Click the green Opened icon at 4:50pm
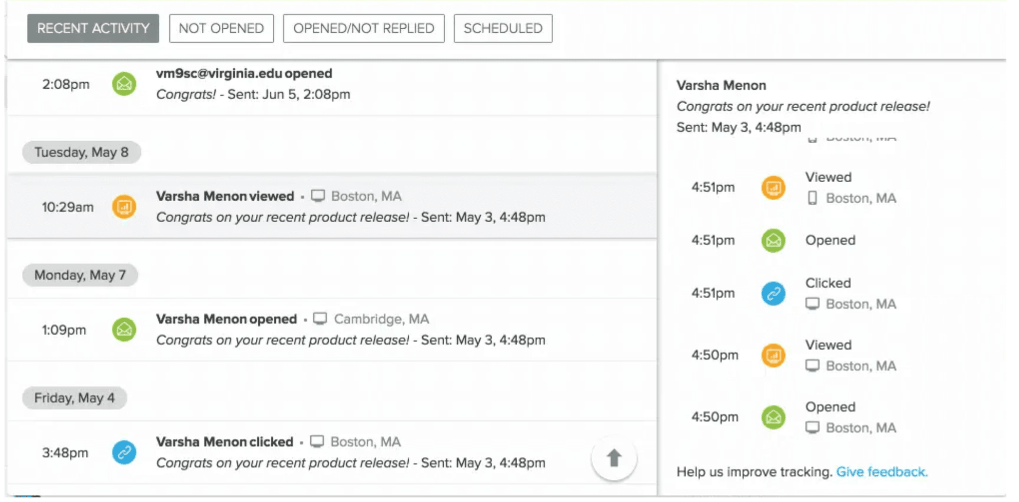Screen dimensions: 1019x502 (773, 417)
